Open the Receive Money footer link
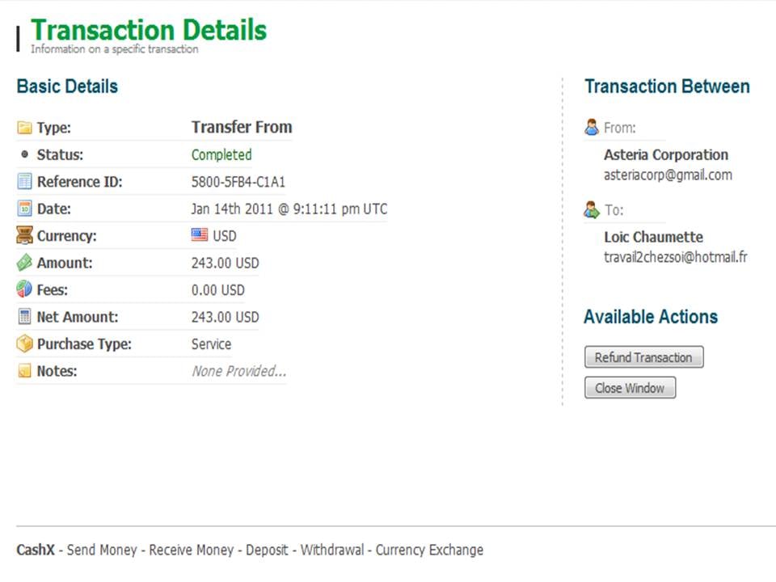Viewport: 776px width, 582px height. click(191, 550)
